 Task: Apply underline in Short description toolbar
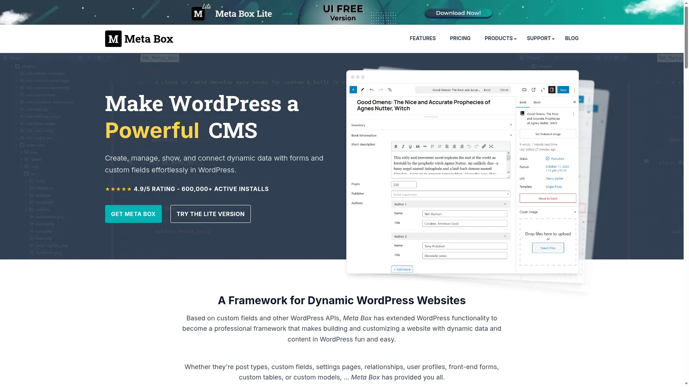(411, 147)
